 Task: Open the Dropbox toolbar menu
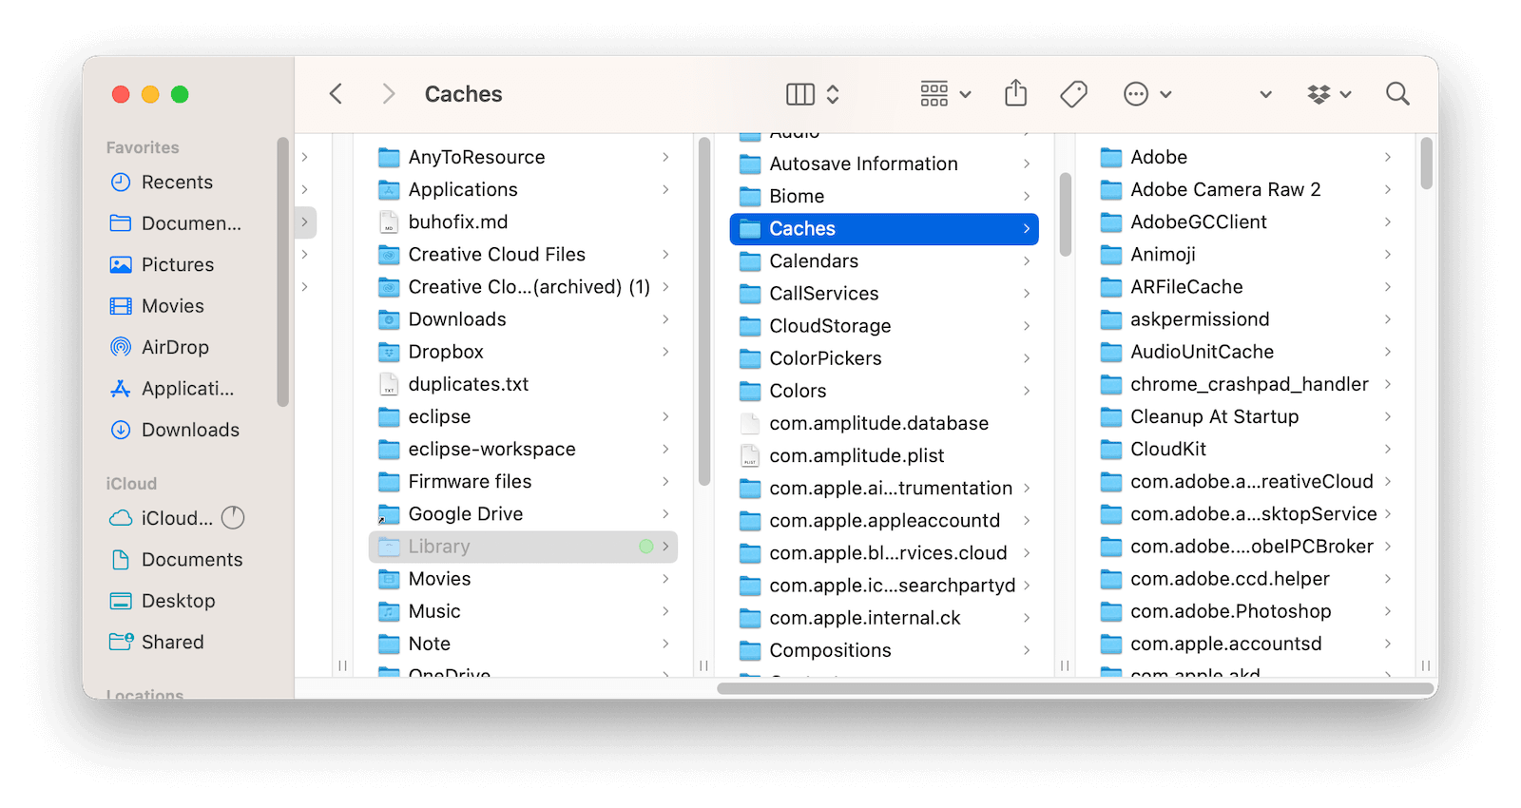tap(1329, 94)
